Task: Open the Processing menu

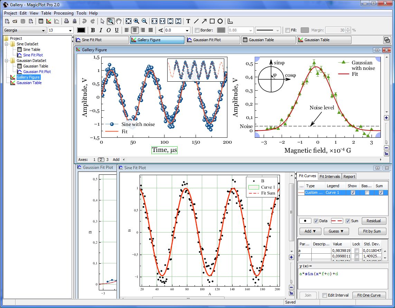Action: (x=64, y=13)
